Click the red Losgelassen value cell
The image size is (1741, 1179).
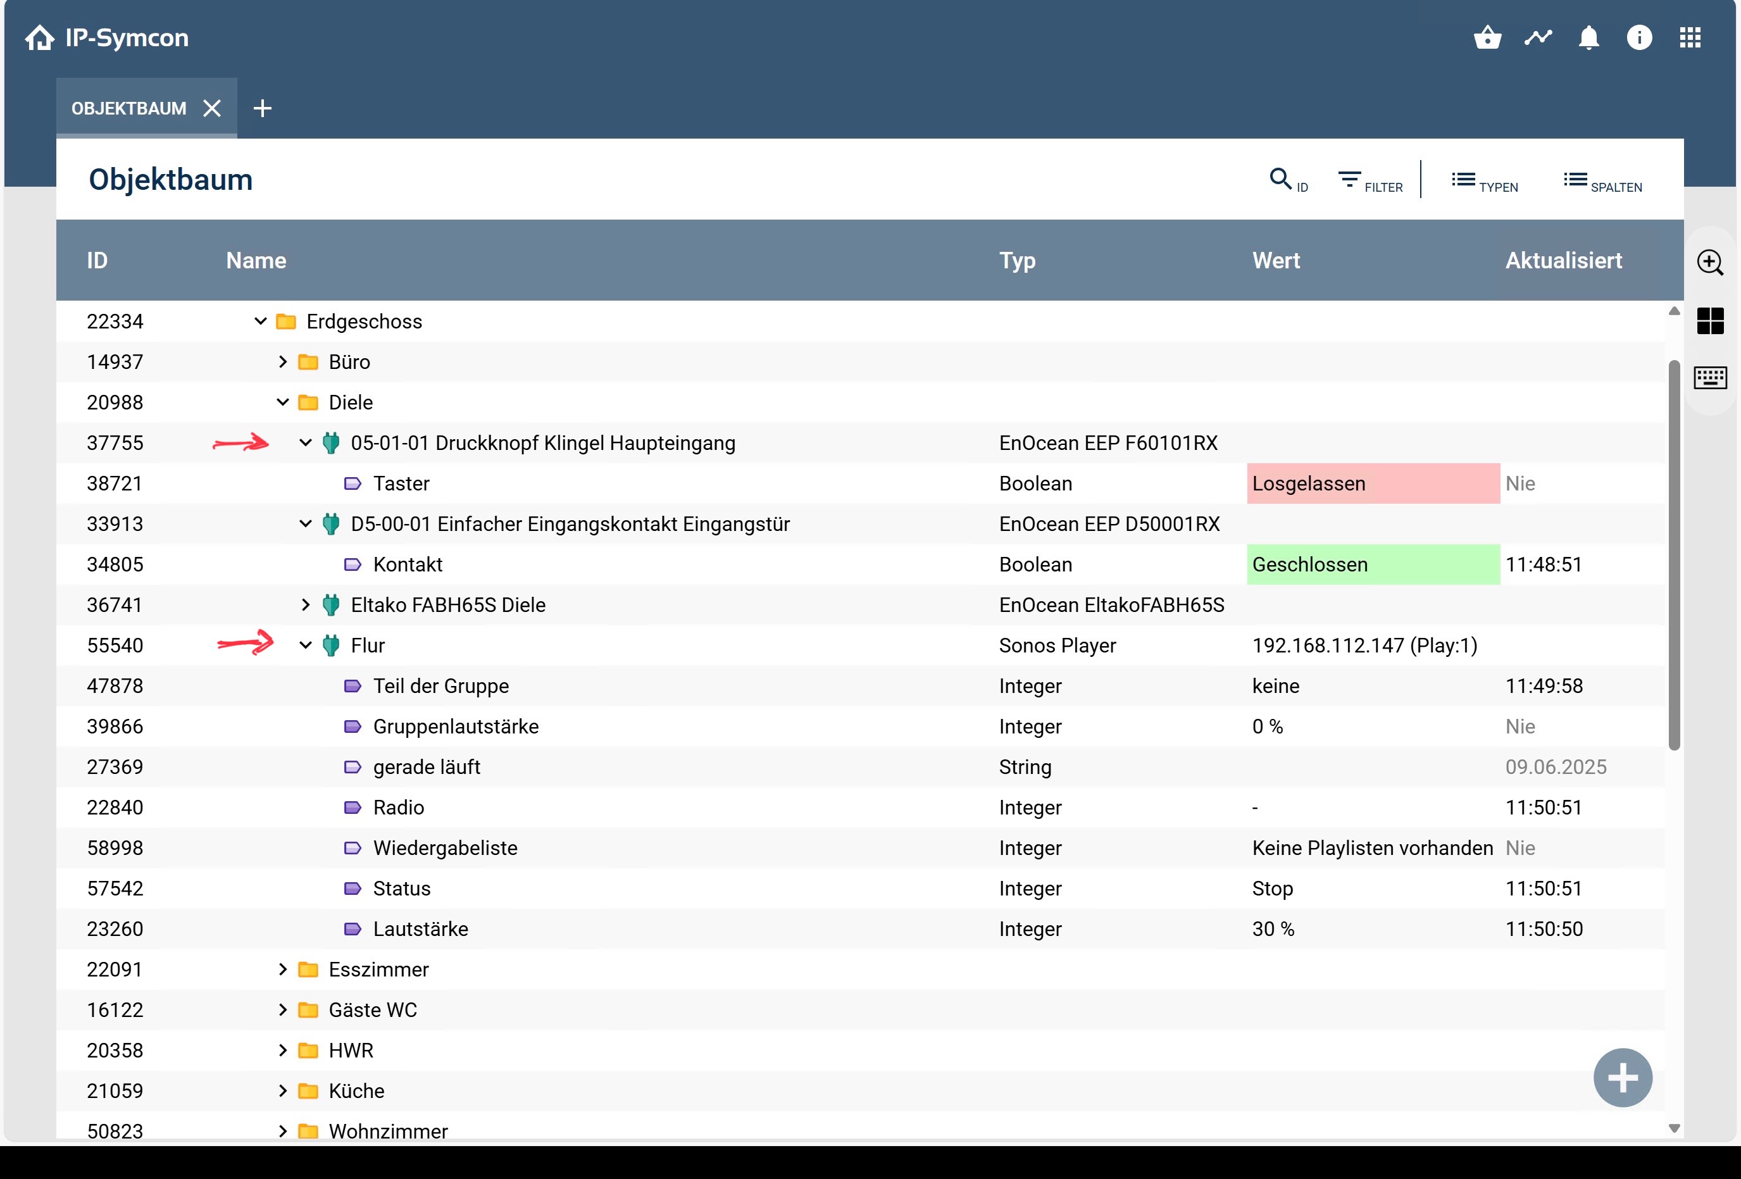1373,483
